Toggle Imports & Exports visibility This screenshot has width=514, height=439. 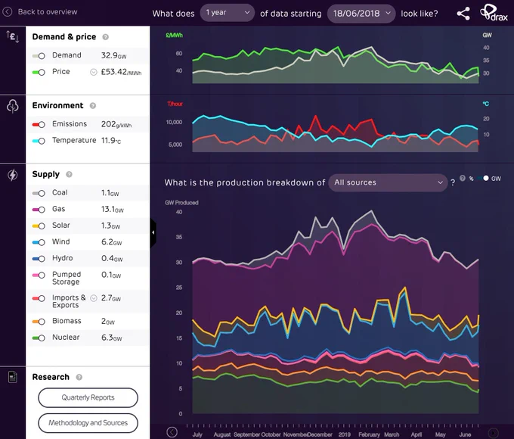pos(39,298)
